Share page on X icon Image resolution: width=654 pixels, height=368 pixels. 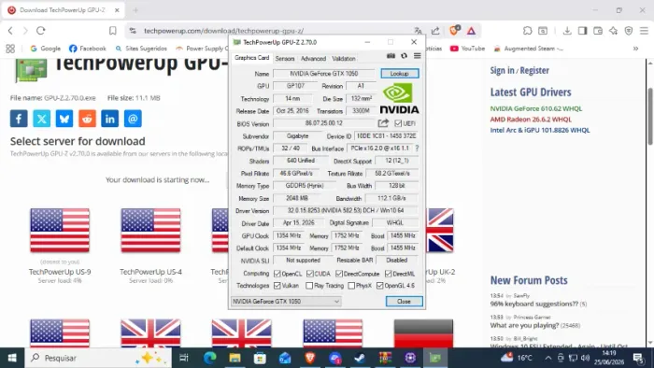(42, 119)
